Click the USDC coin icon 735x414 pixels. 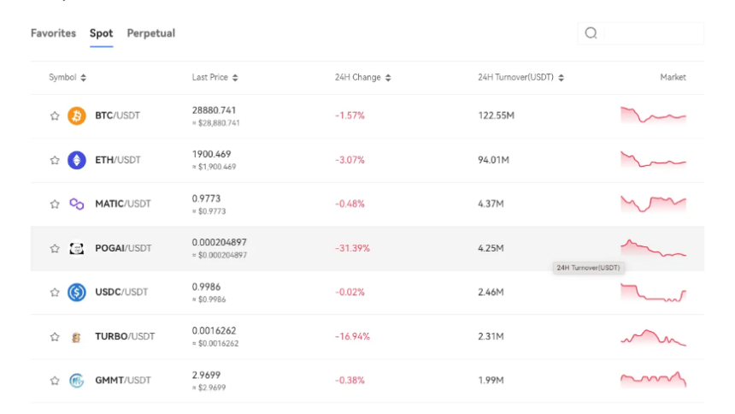pyautogui.click(x=77, y=293)
